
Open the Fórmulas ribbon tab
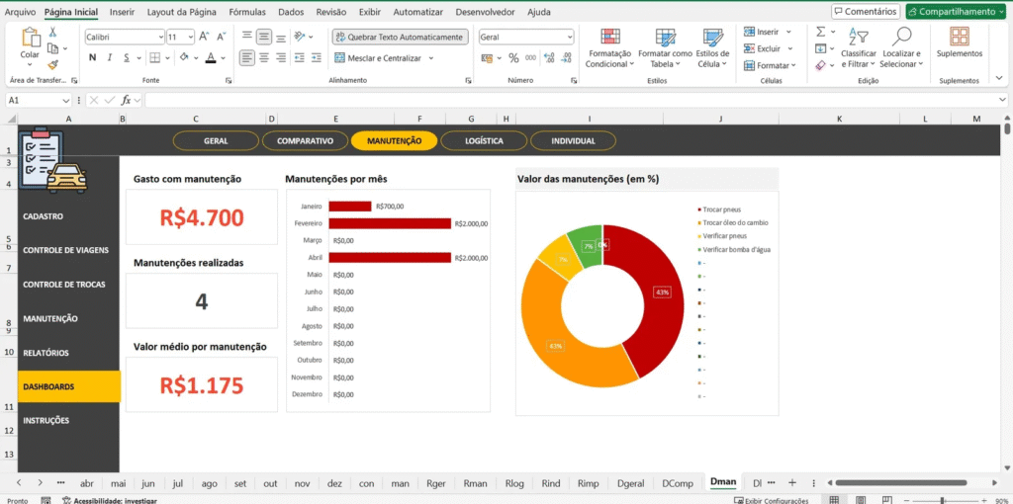coord(248,12)
